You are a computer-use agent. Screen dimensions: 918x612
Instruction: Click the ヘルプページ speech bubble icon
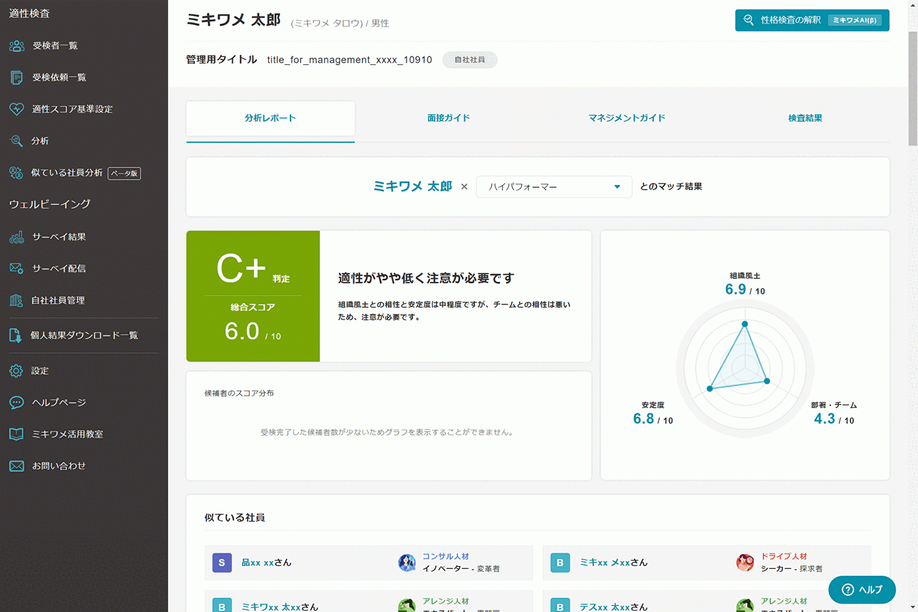16,403
